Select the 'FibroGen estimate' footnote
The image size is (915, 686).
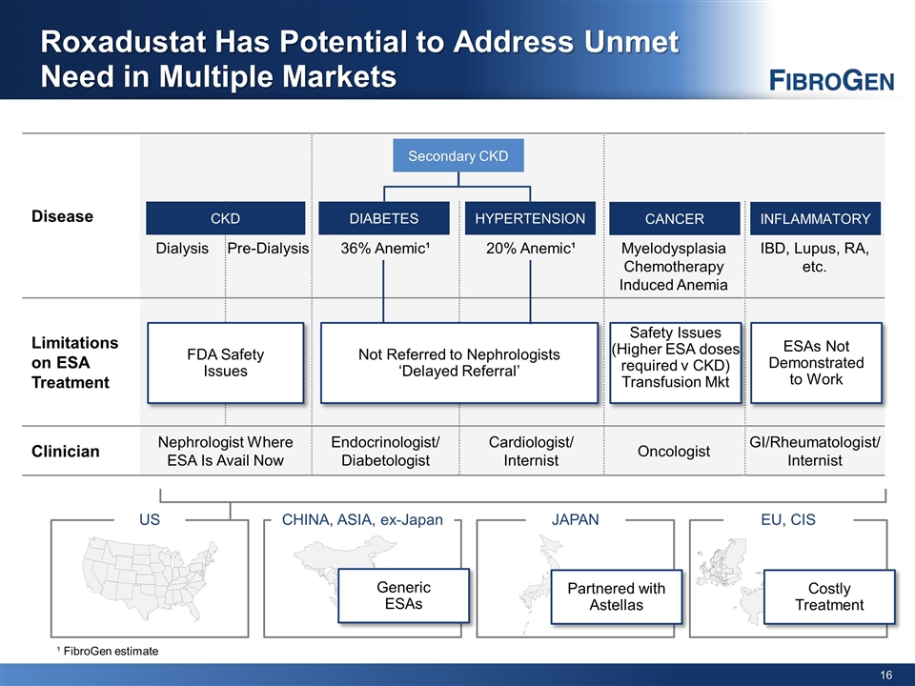pos(108,651)
